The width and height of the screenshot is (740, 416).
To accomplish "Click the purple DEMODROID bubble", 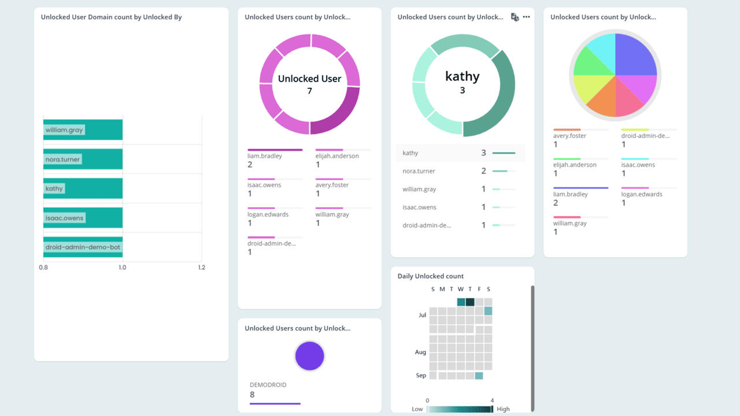I will [309, 356].
